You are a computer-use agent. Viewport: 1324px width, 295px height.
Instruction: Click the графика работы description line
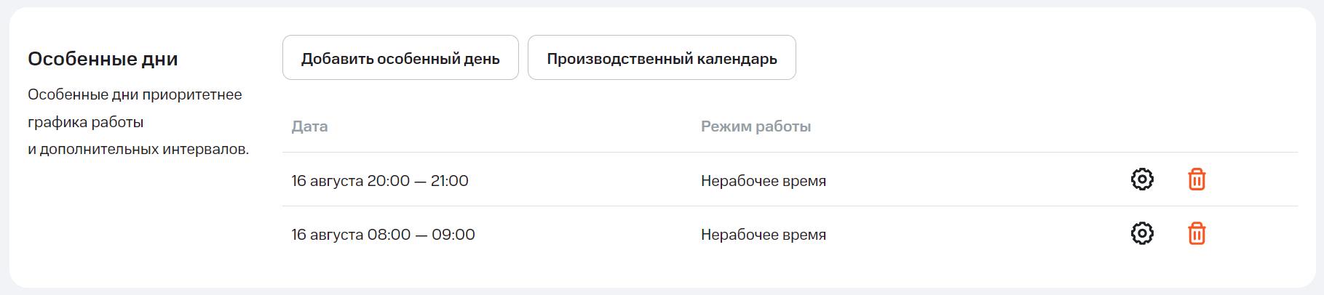[x=85, y=122]
